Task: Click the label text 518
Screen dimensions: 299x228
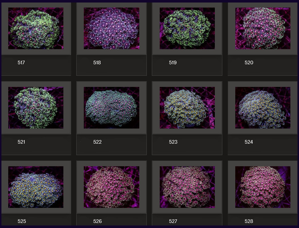Action: tap(97, 62)
